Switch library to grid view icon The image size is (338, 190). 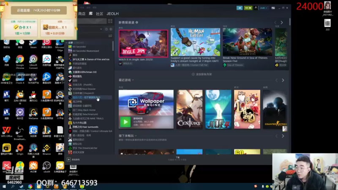[110, 21]
